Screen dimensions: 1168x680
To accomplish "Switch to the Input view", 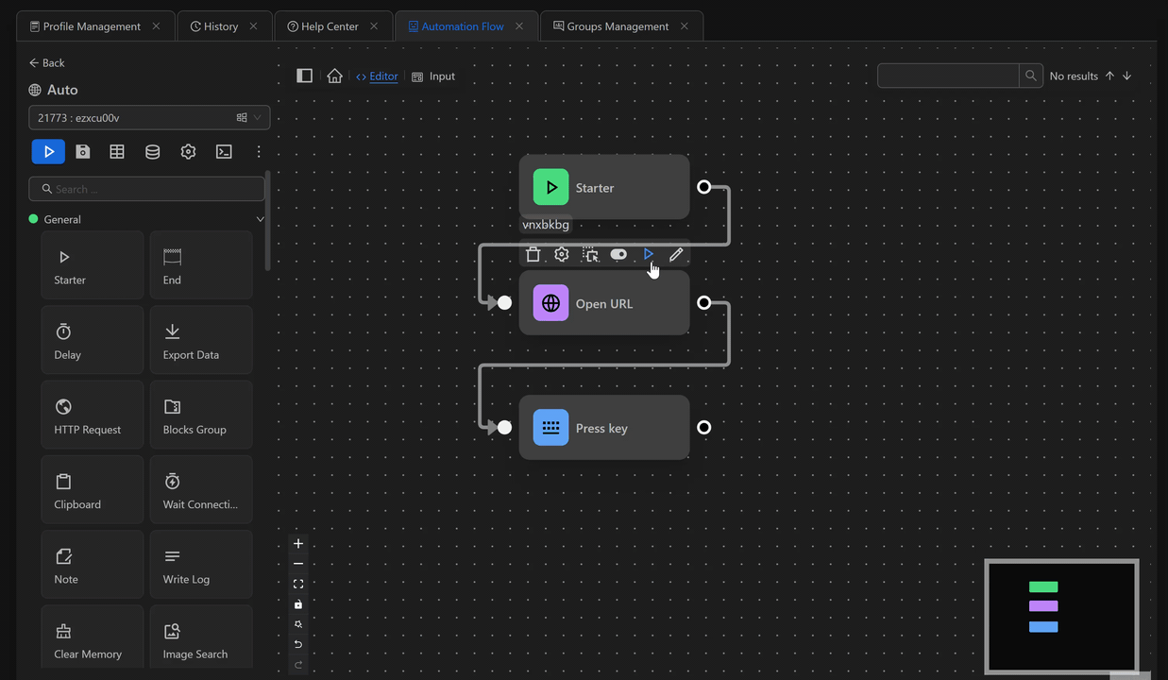I will [441, 76].
